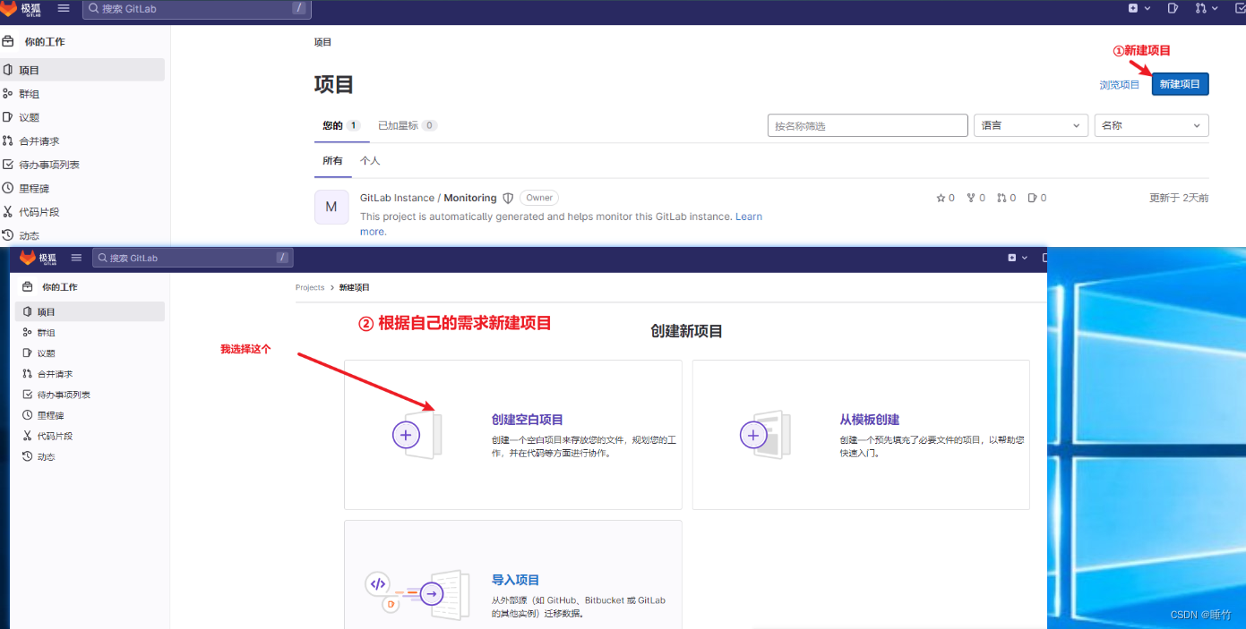Screen dimensions: 1246x629
Task: Click the blue 新建项目 button
Action: [1180, 84]
